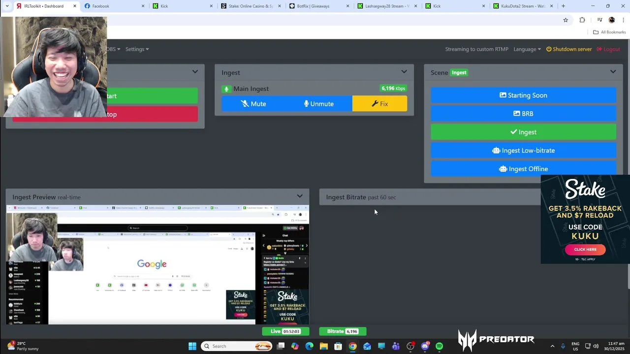Open Microsoft Teams from taskbar

click(x=396, y=346)
